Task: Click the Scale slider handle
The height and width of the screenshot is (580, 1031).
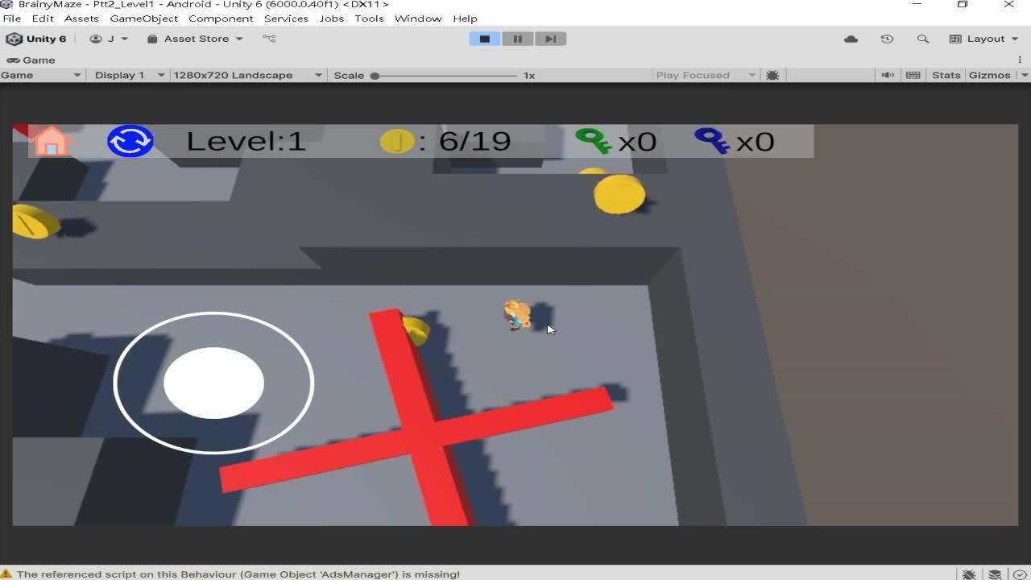Action: click(x=375, y=75)
